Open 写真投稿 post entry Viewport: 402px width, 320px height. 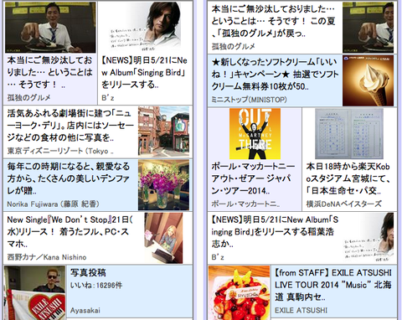click(88, 272)
